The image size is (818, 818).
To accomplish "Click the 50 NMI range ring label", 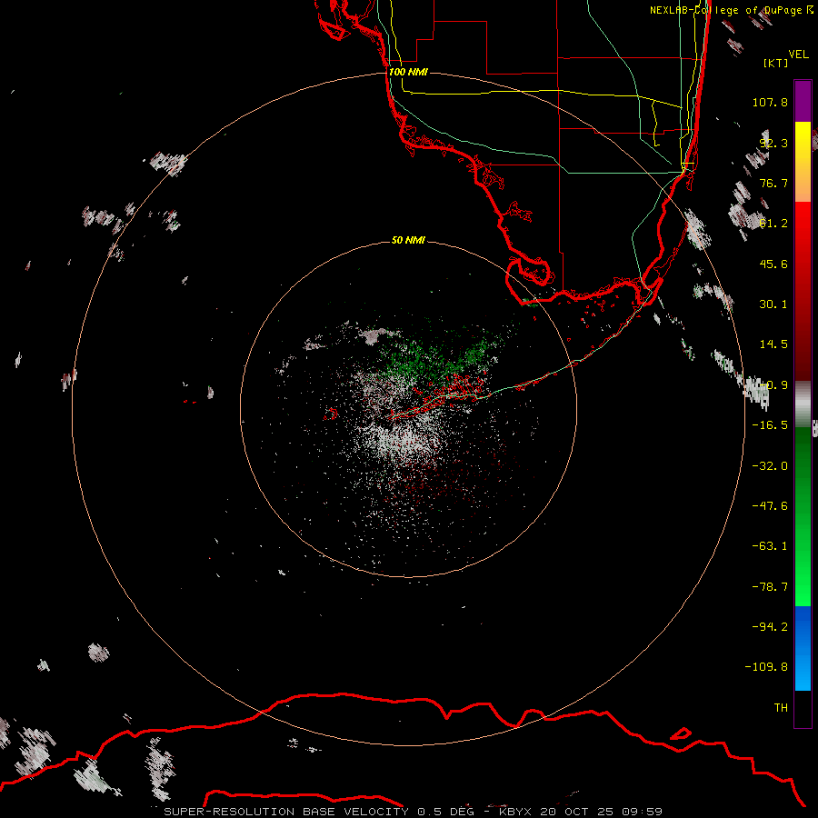I will (x=408, y=240).
